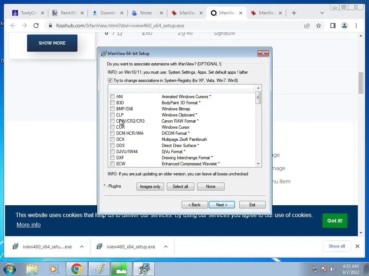Check the BMP/DIB extension box

(x=112, y=109)
